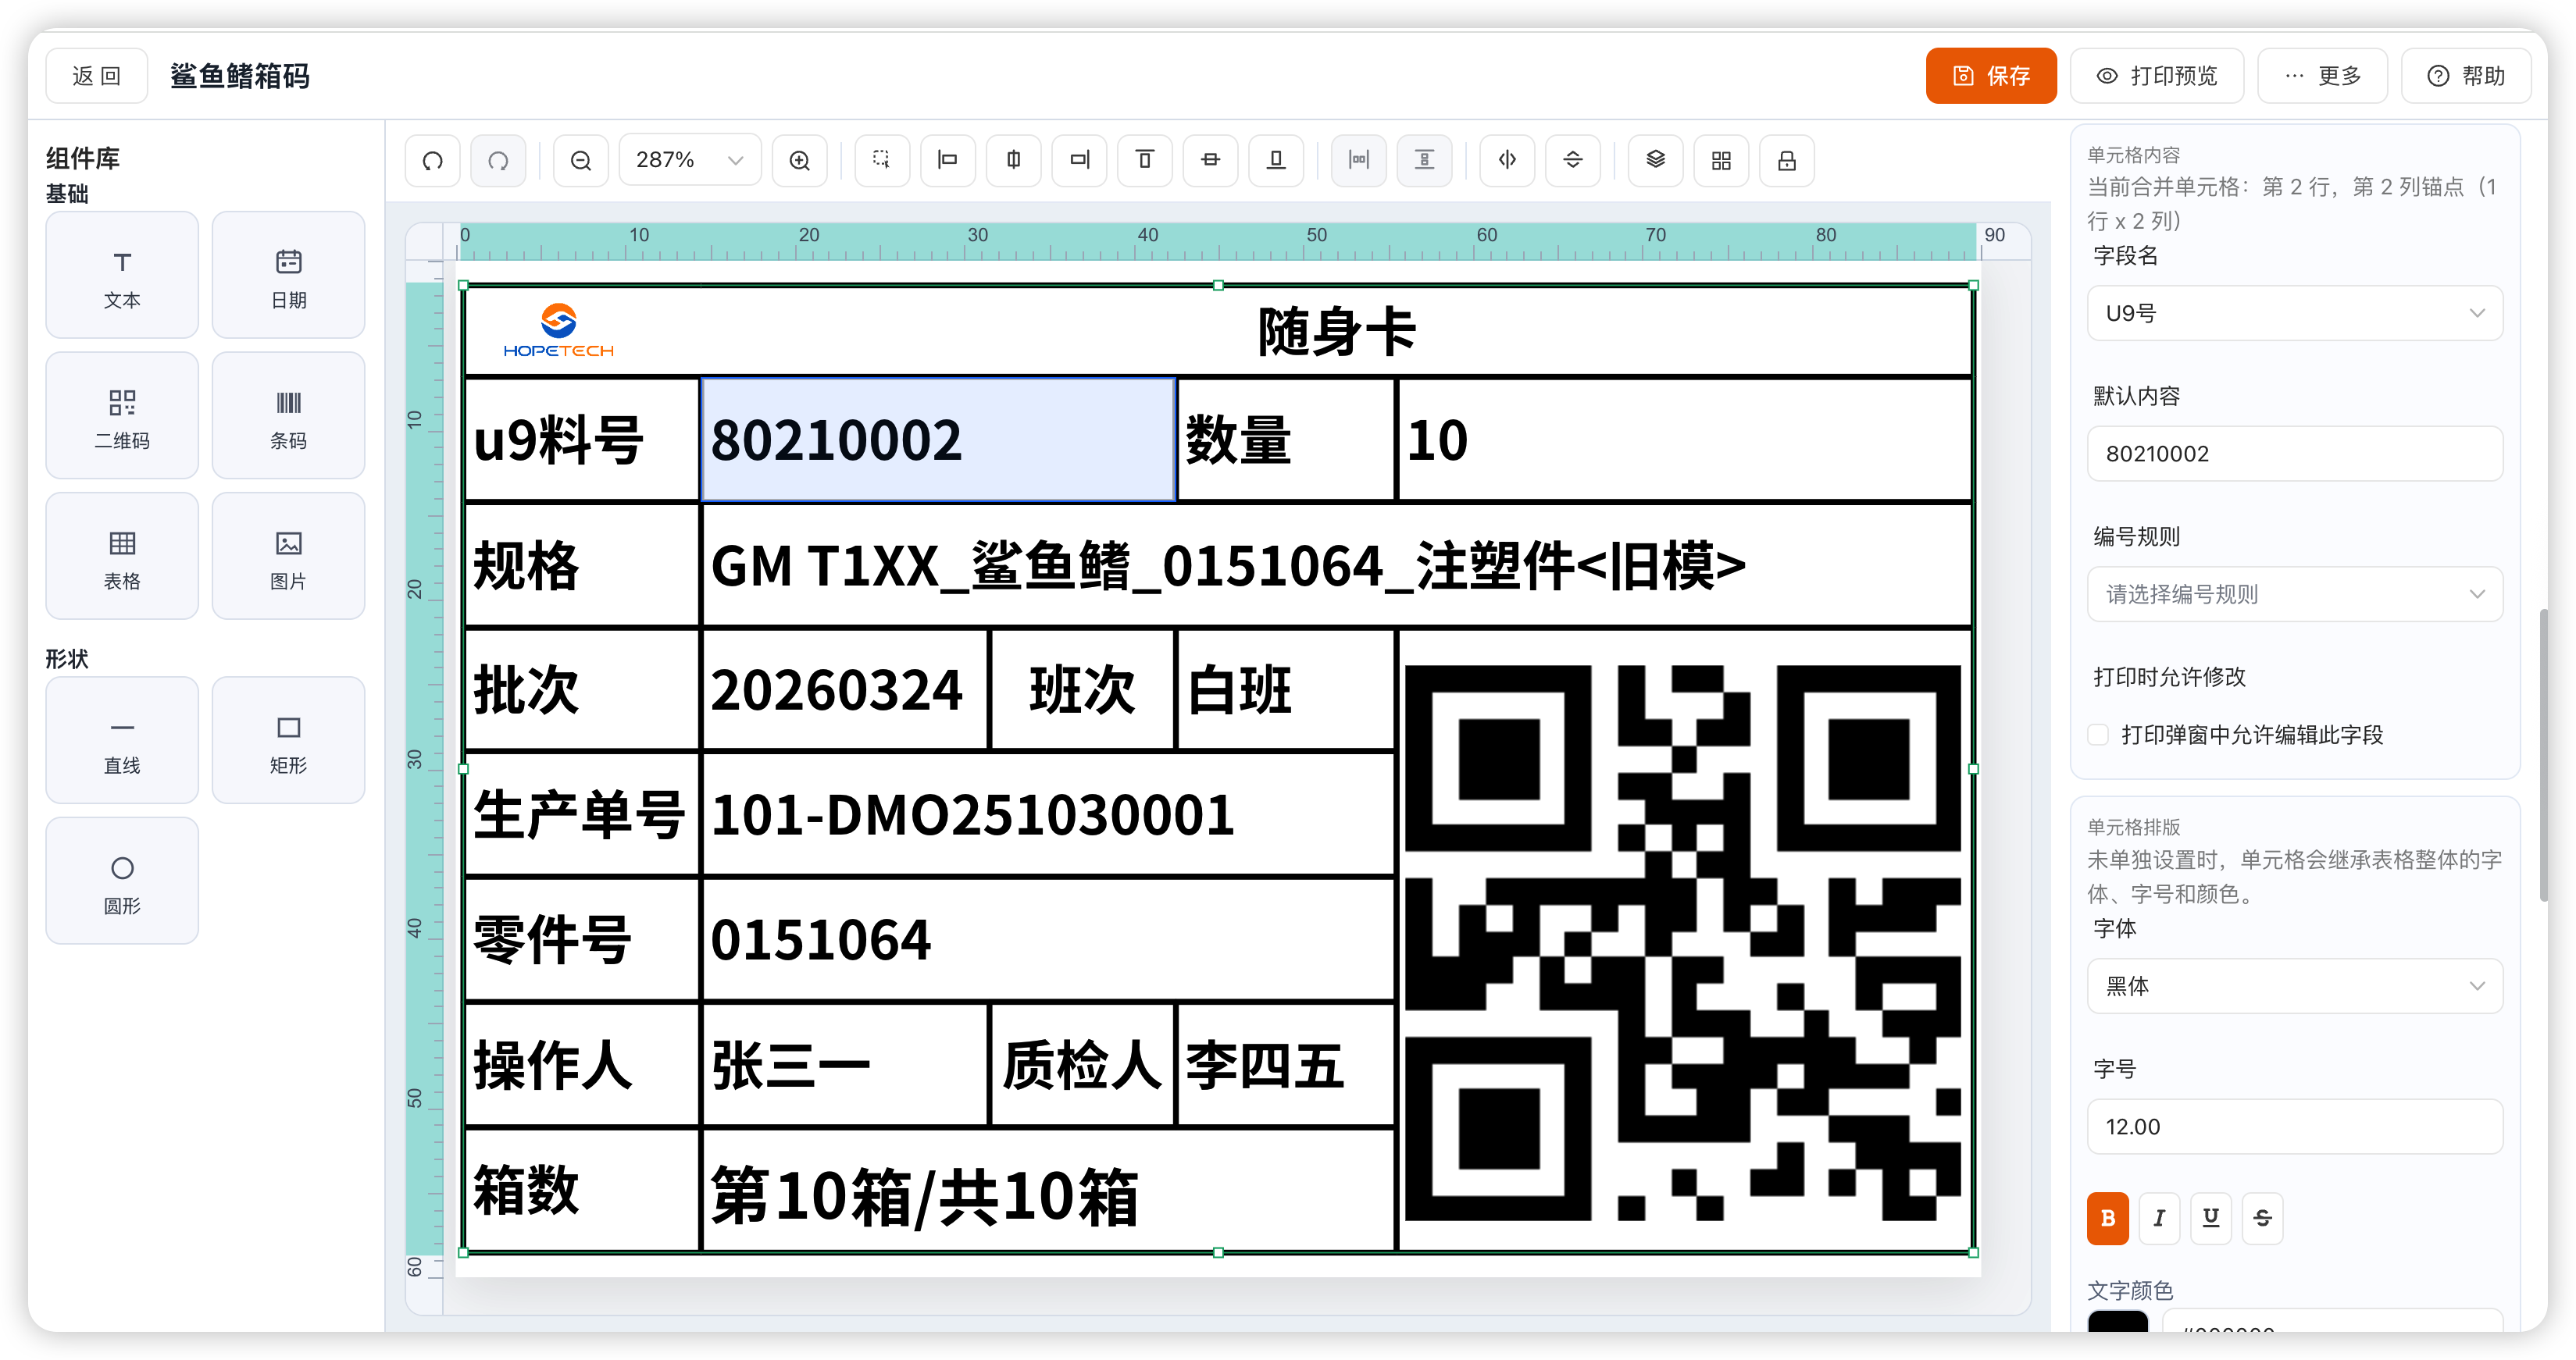Add a 日期 date component
The height and width of the screenshot is (1360, 2576).
point(288,275)
